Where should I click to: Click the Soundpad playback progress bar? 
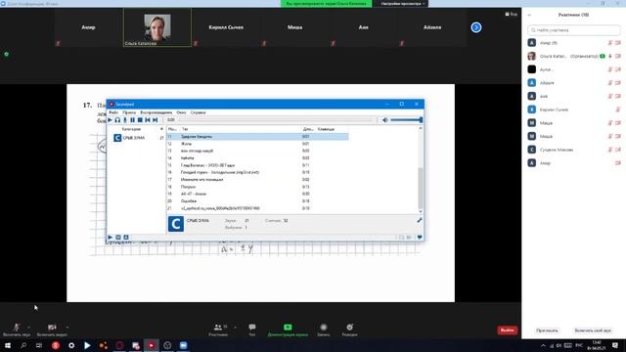[x=276, y=119]
